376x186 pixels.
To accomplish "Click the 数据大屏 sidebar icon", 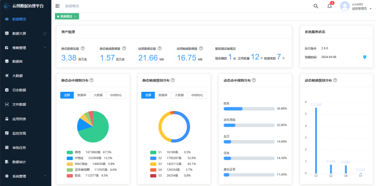I will pos(7,33).
